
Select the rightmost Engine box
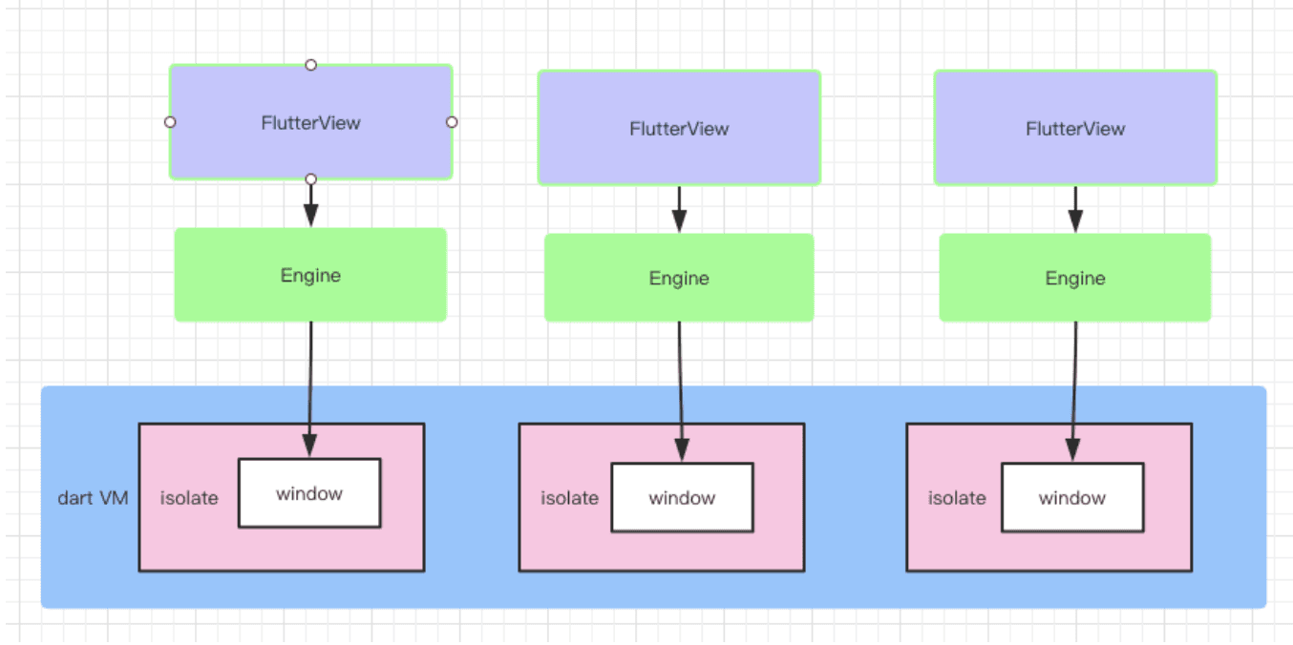click(x=1075, y=278)
